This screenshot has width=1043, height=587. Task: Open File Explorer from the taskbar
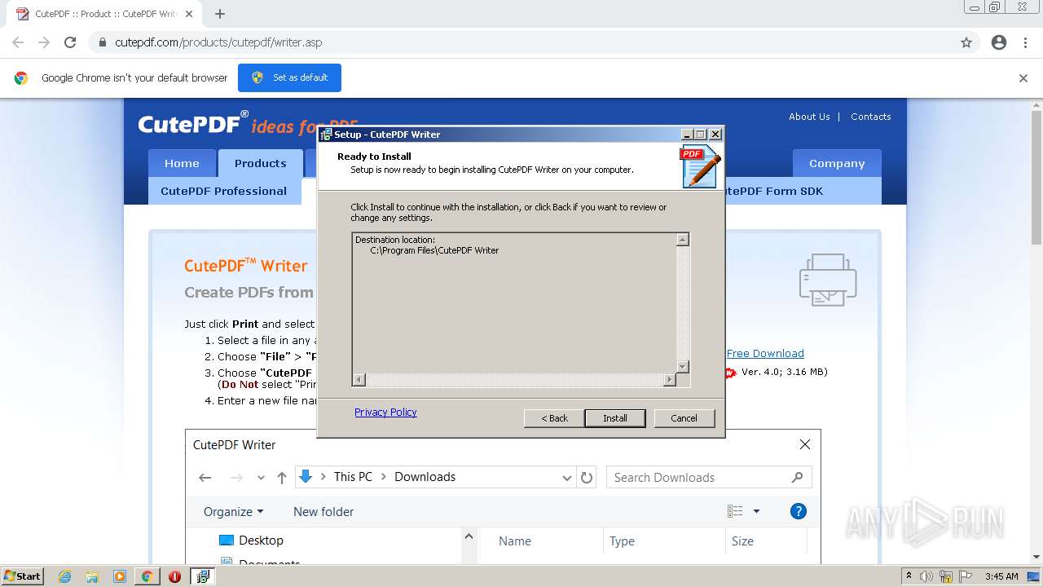coord(92,576)
